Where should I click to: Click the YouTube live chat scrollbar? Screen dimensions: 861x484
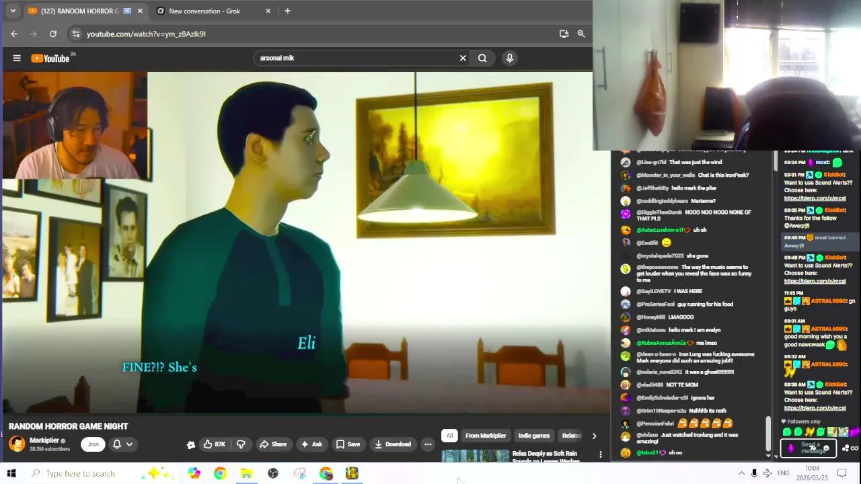point(768,434)
